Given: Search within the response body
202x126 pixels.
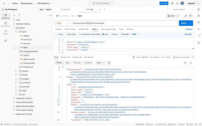Looking at the screenshot, I should pyautogui.click(x=191, y=63).
